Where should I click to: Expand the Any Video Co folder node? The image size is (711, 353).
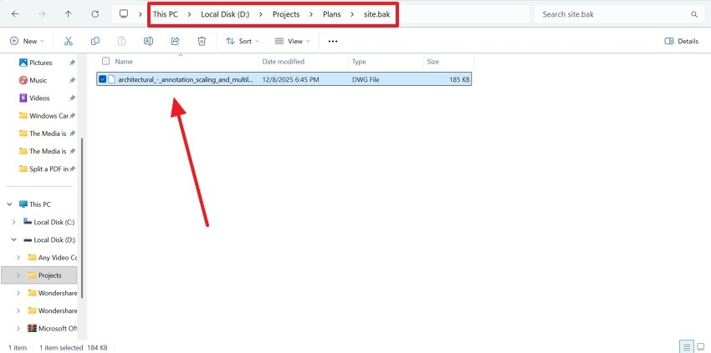pos(18,258)
